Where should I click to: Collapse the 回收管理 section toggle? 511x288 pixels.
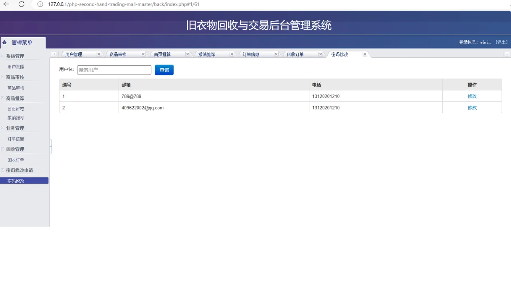tap(2, 148)
